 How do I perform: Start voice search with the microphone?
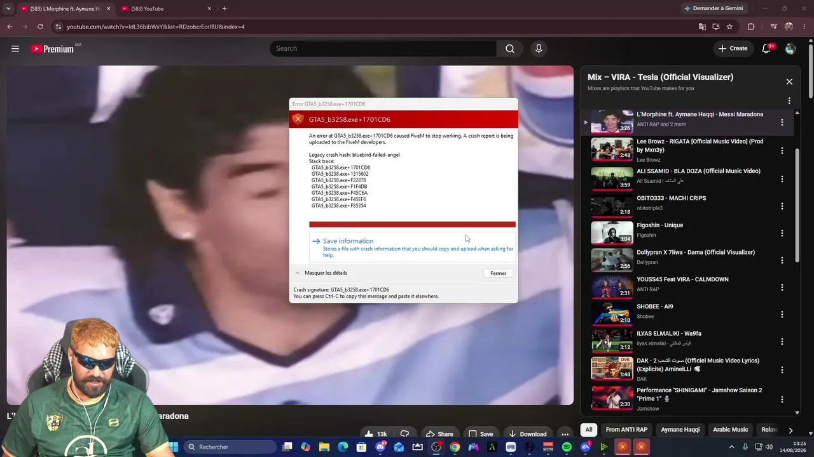(539, 49)
